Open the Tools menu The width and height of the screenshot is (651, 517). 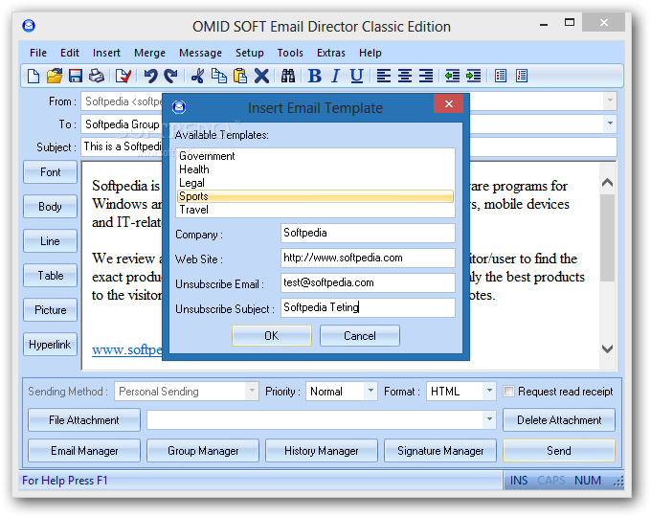(290, 53)
